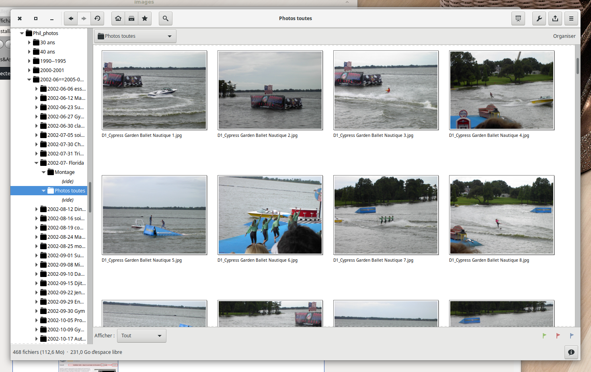The width and height of the screenshot is (591, 372).
Task: Toggle the red flag filter
Action: tap(558, 336)
